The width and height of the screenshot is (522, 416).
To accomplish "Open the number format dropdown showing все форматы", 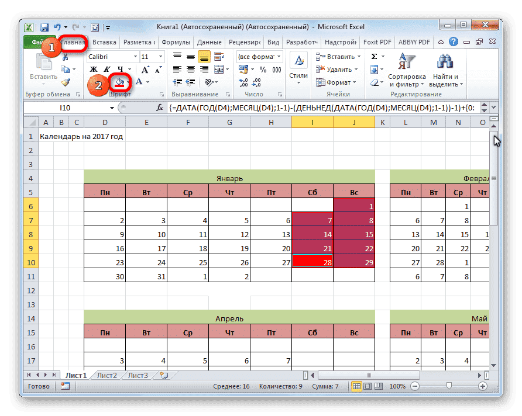I will (x=260, y=57).
